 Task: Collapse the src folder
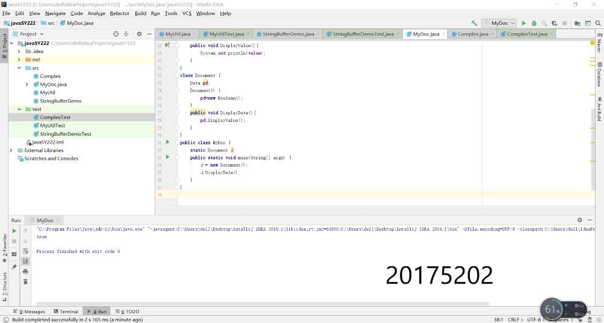click(19, 68)
